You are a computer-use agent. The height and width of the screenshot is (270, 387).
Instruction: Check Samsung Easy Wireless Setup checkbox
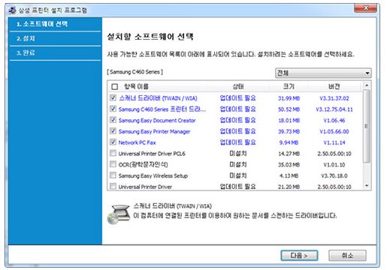(x=113, y=175)
